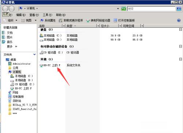183x133 pixels.
Task: Click the 86.0 GB free space value
Action: click(x=138, y=39)
